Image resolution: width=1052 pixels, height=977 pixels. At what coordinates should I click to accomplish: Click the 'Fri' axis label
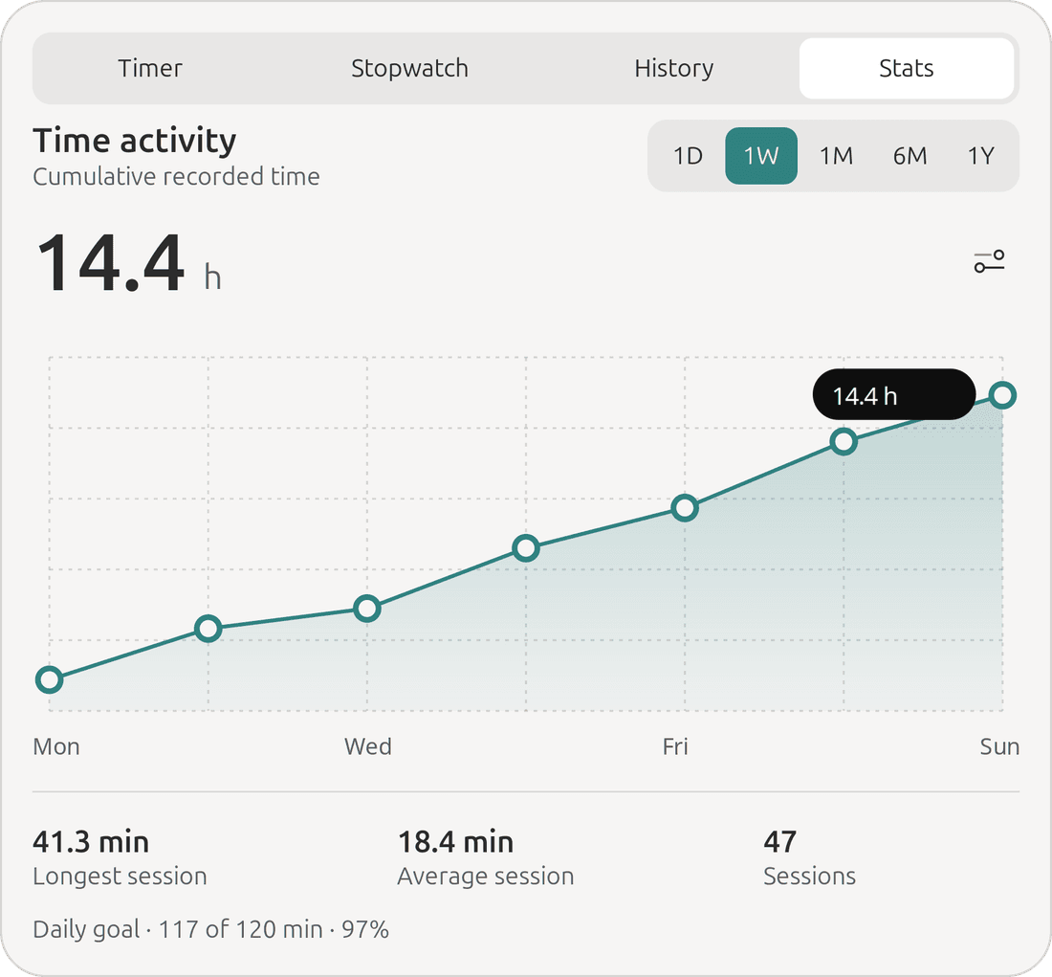click(675, 746)
